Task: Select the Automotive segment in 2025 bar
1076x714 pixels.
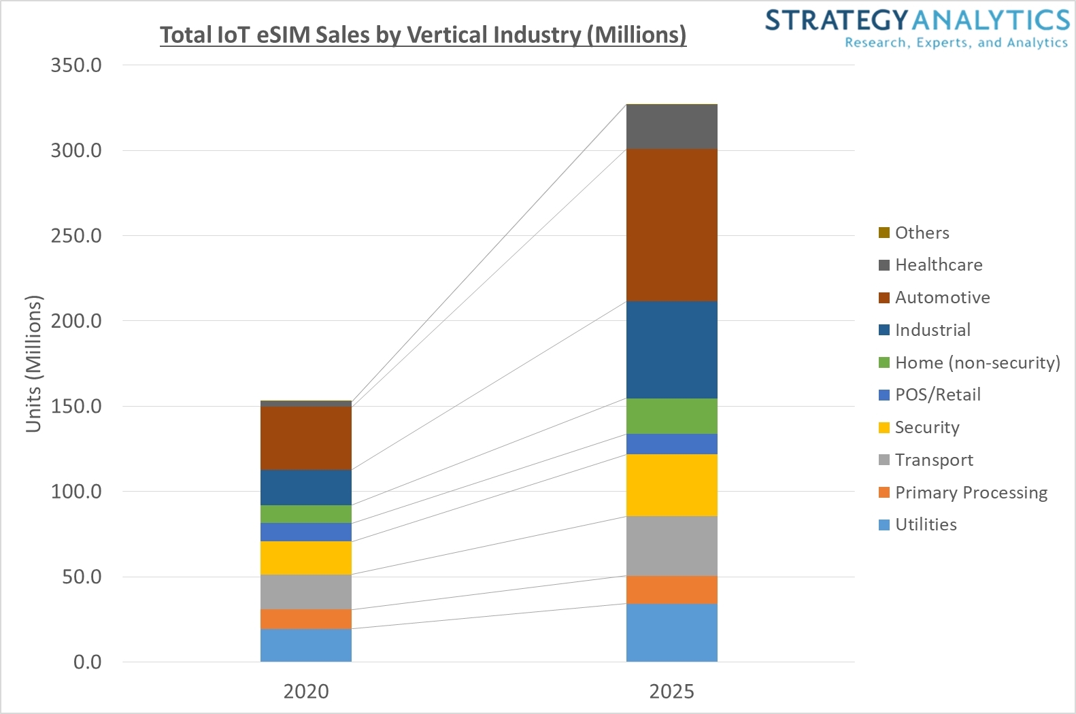Action: pyautogui.click(x=671, y=224)
